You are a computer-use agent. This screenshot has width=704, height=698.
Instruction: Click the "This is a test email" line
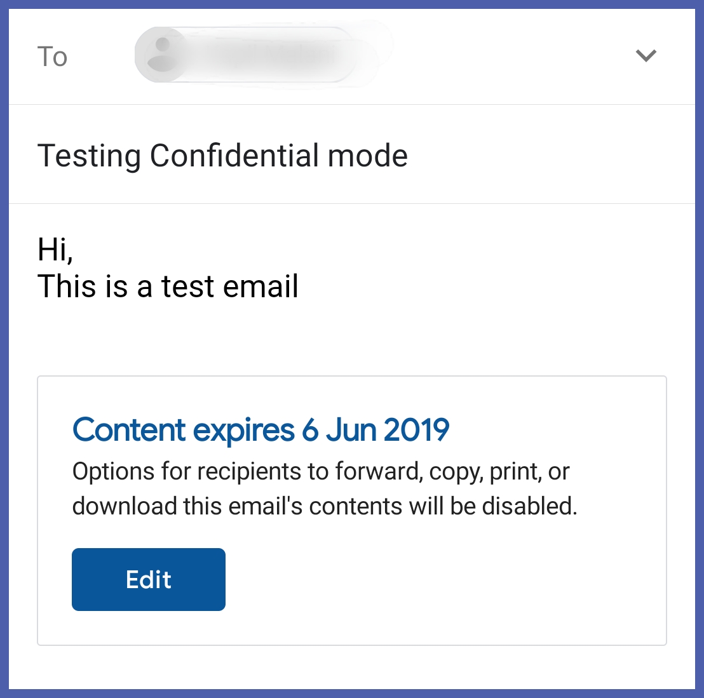pyautogui.click(x=168, y=286)
